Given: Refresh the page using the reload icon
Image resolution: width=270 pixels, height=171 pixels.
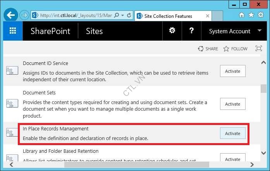Looking at the screenshot, I should [129, 15].
